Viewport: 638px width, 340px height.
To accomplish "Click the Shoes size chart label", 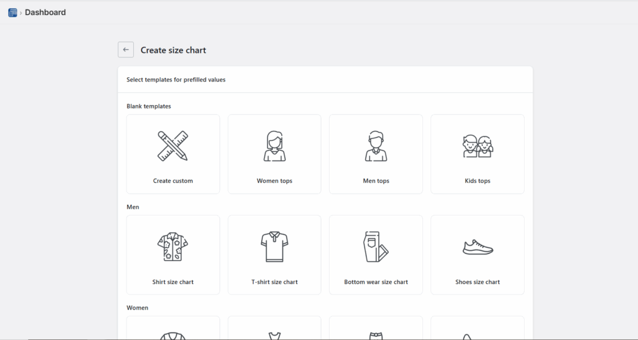I will (x=477, y=282).
